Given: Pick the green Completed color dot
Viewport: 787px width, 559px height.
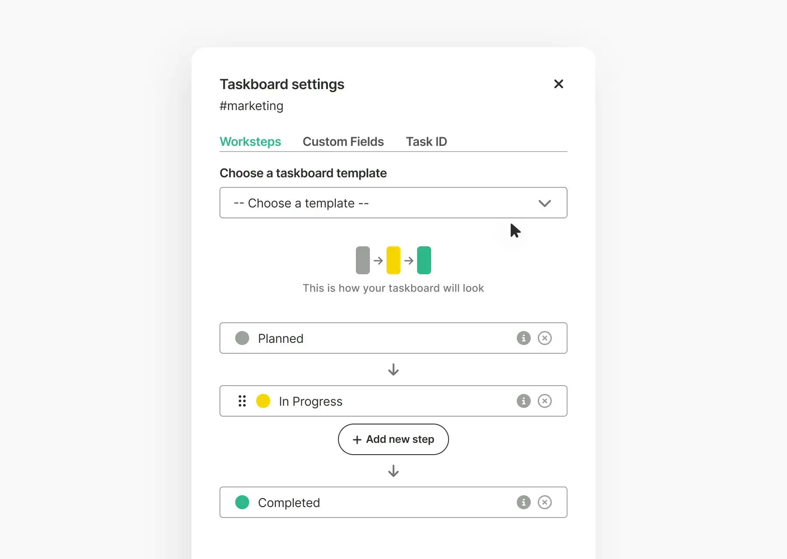Looking at the screenshot, I should click(242, 502).
